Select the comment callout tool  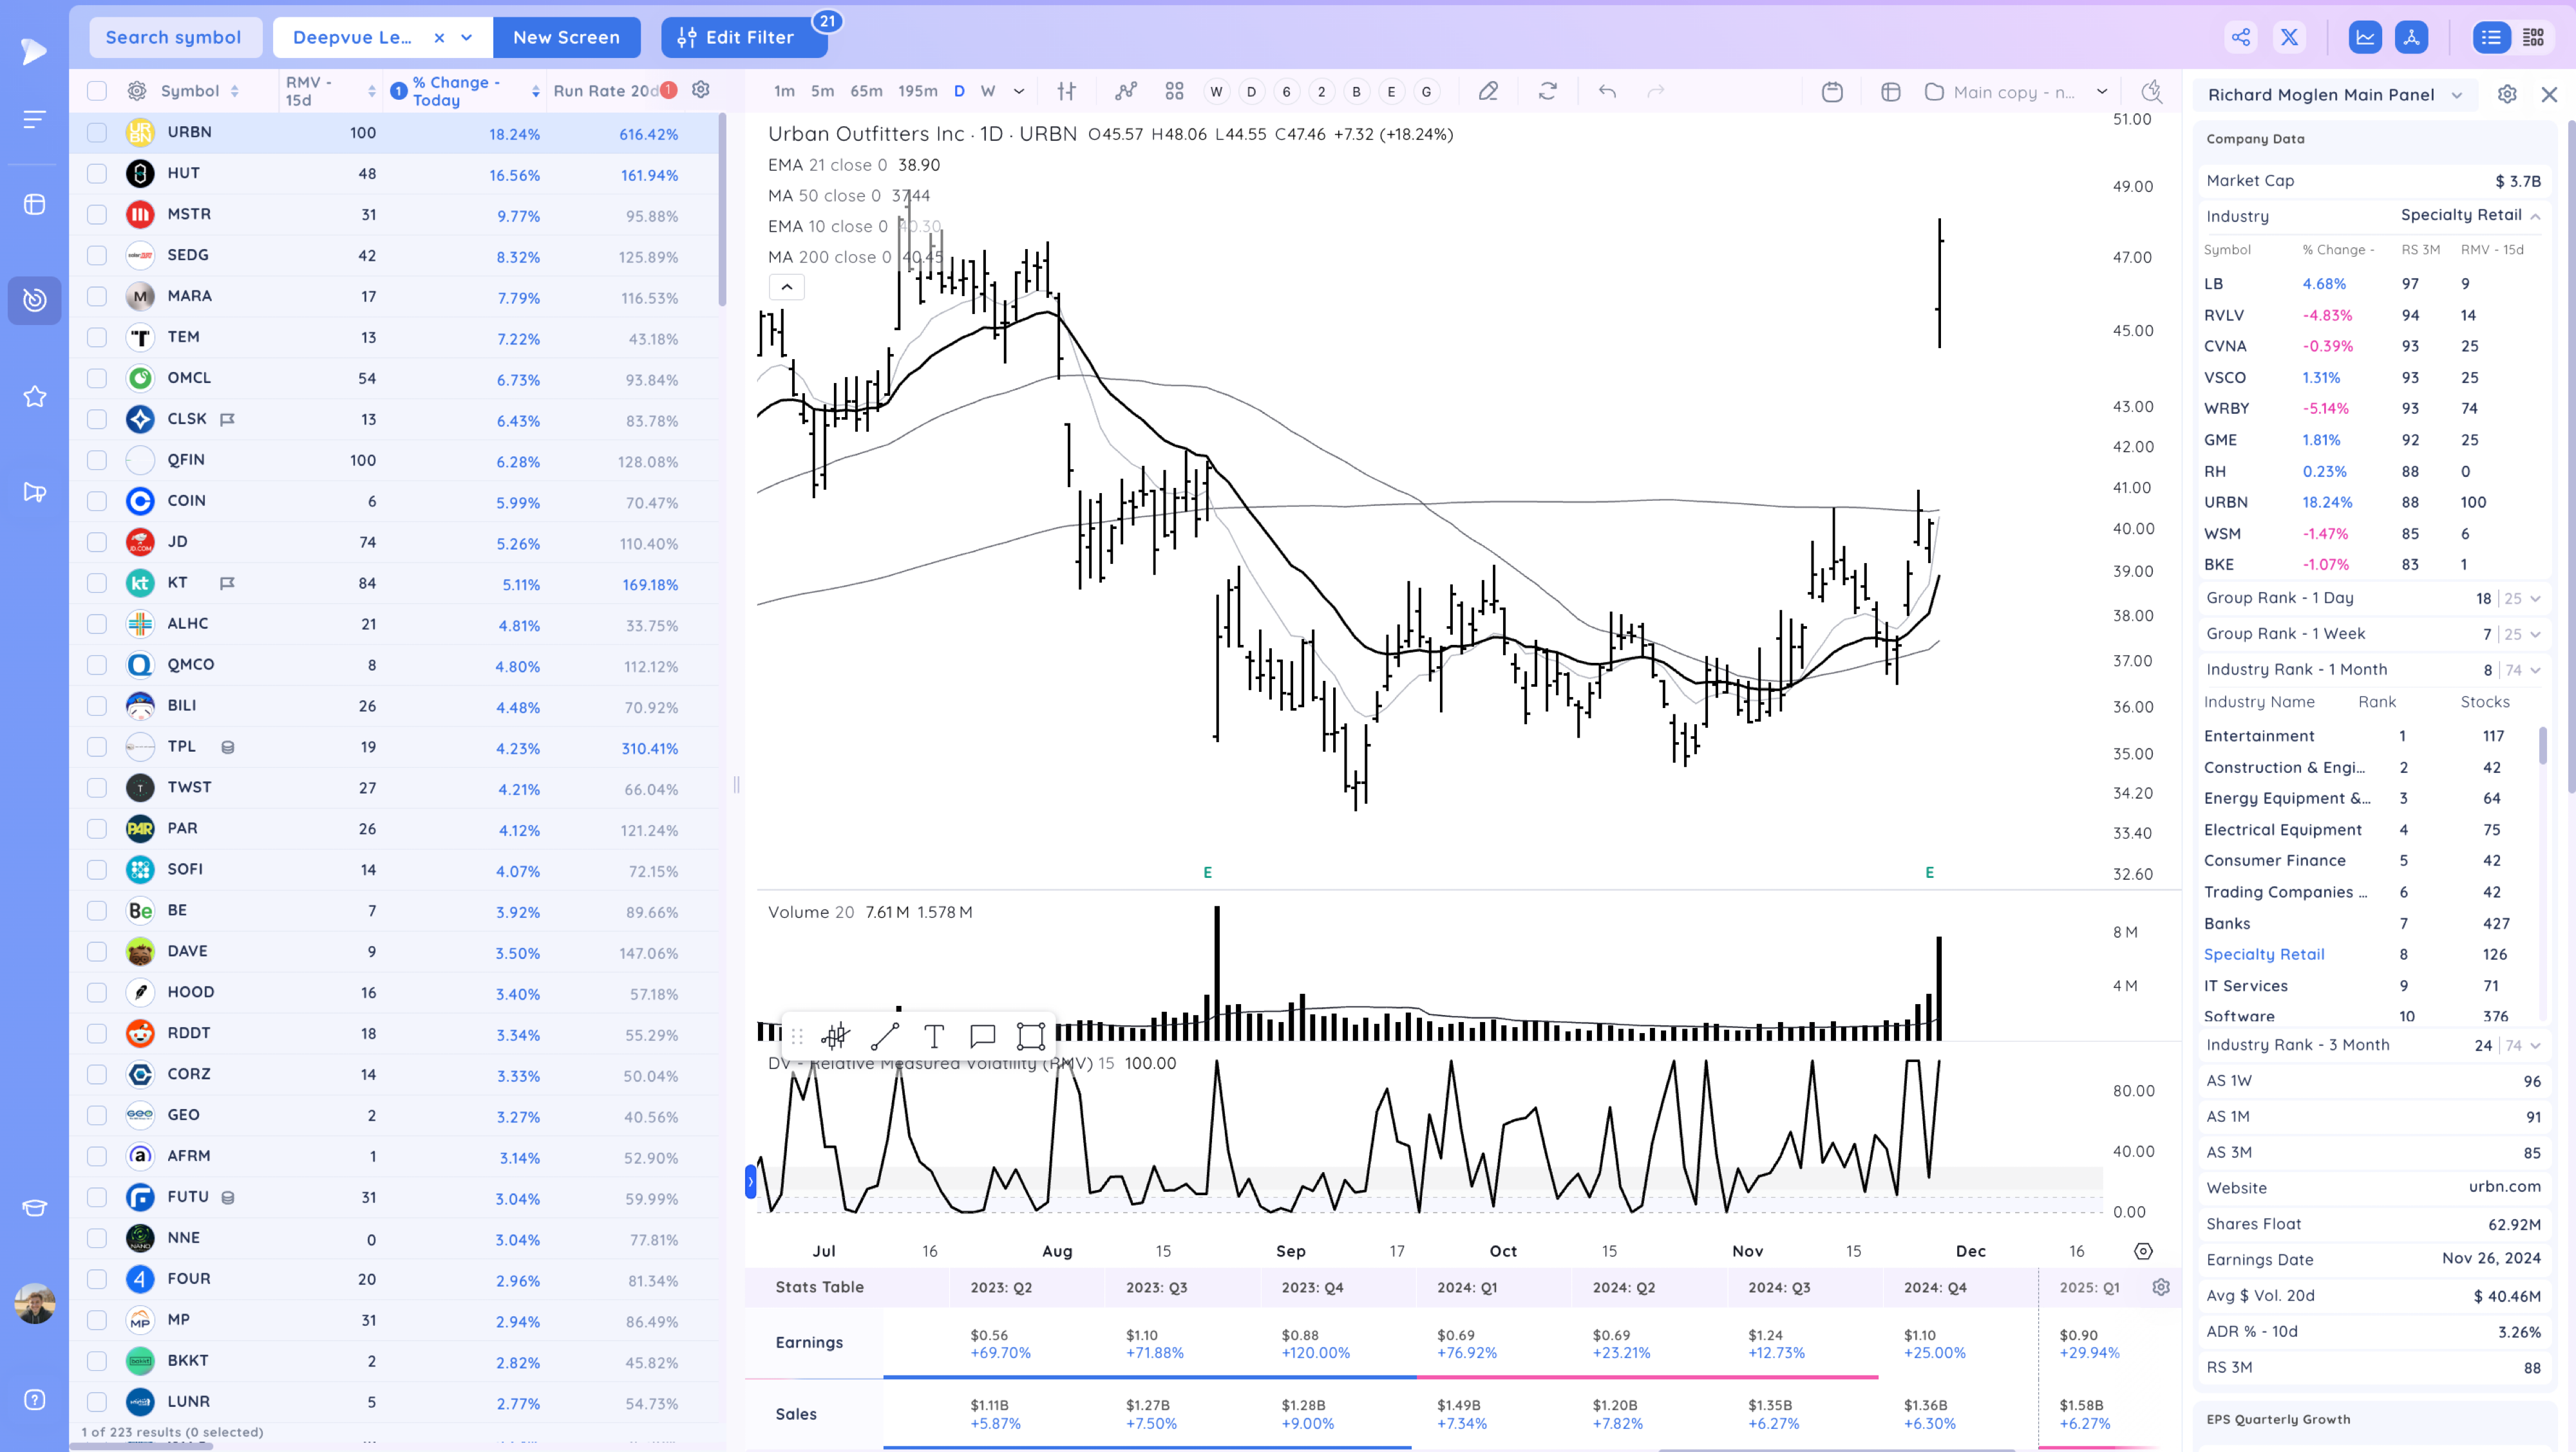point(982,1036)
